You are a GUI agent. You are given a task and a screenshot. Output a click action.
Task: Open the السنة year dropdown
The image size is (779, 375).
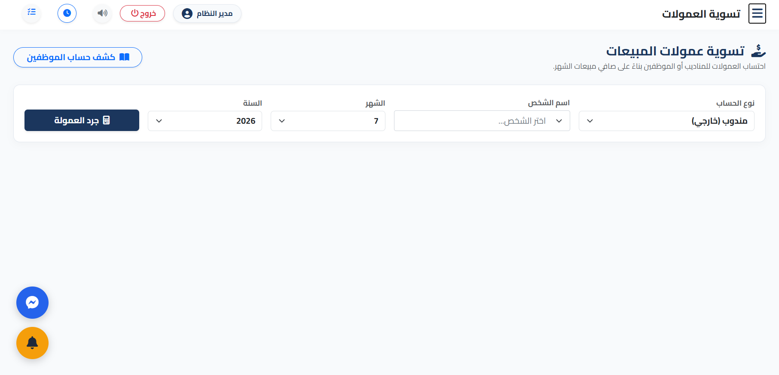click(x=205, y=121)
